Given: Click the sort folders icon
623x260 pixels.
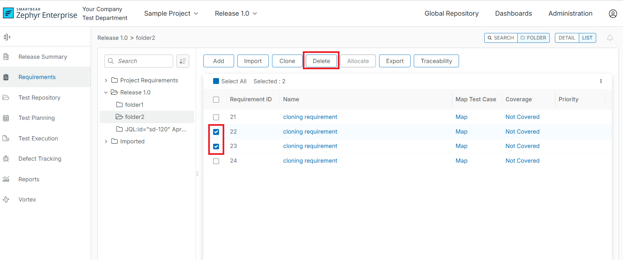Looking at the screenshot, I should [183, 61].
